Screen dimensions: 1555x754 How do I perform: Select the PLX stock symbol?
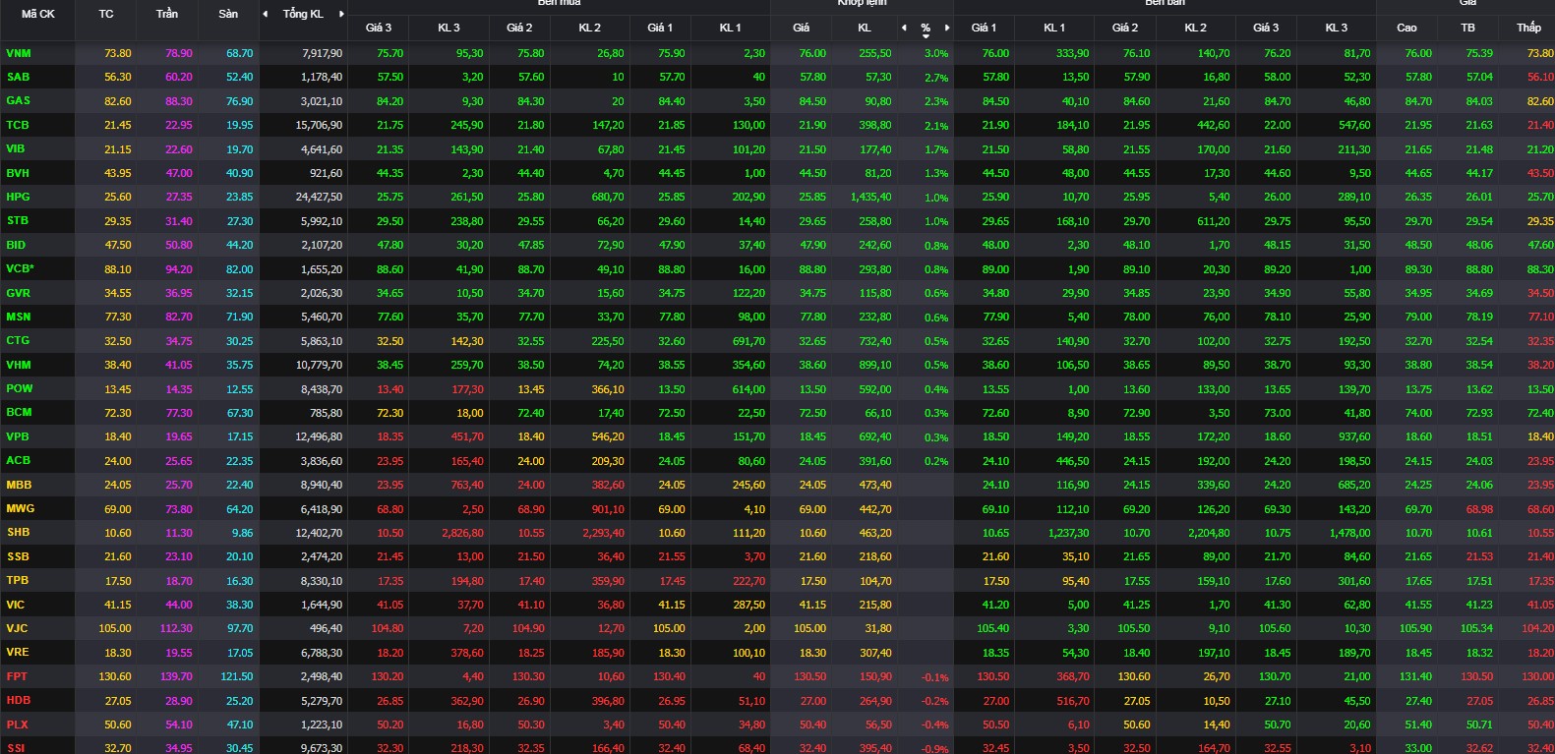(x=17, y=725)
